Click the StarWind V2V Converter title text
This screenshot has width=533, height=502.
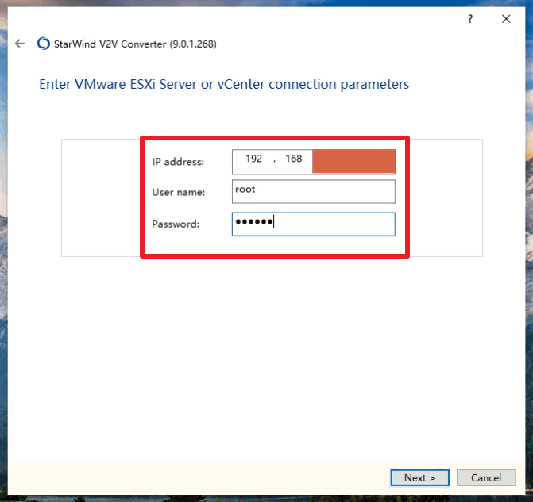[x=135, y=44]
